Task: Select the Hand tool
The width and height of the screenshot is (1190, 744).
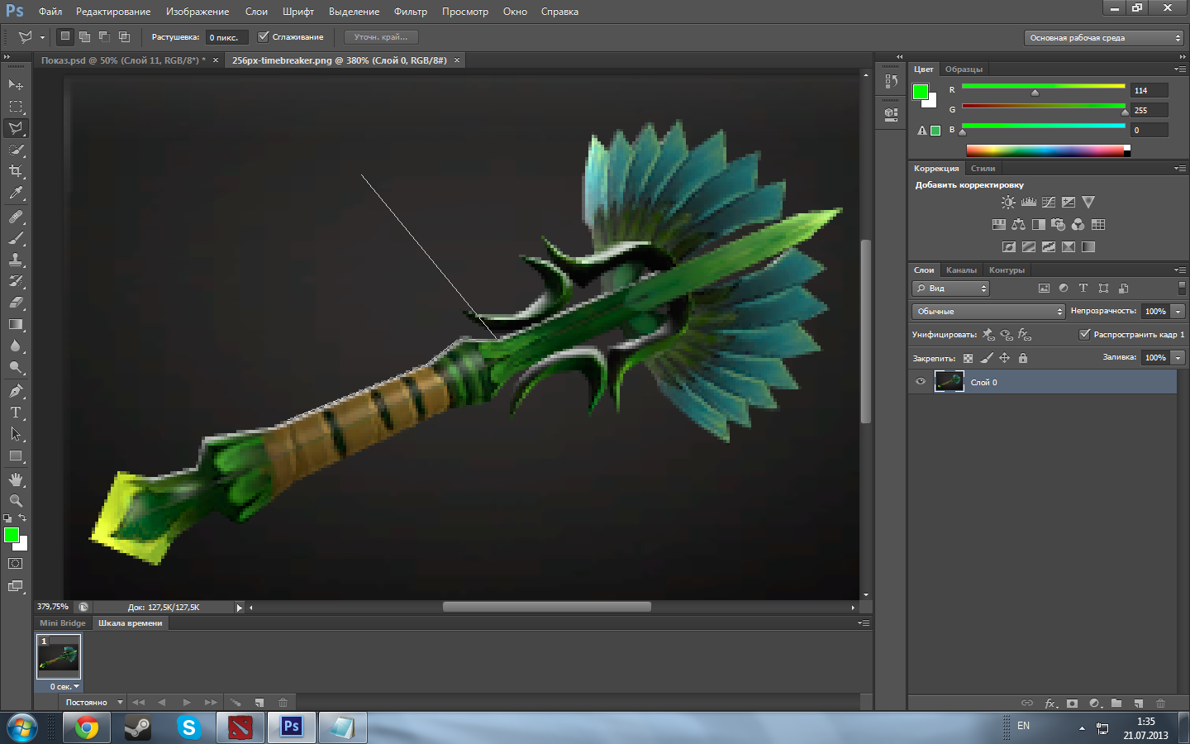Action: click(x=15, y=479)
